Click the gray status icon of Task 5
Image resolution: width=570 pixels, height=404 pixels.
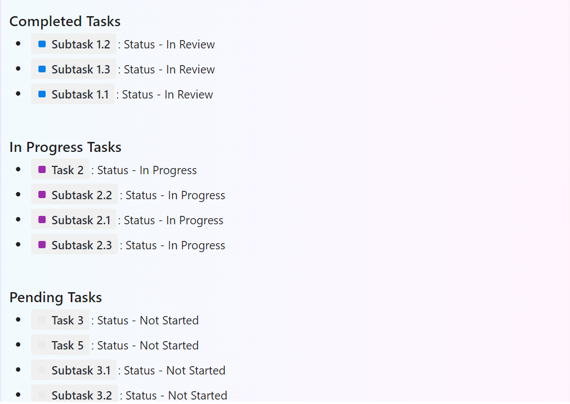pos(42,345)
